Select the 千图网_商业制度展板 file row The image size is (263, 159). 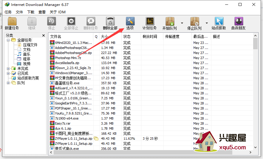tap(151, 133)
